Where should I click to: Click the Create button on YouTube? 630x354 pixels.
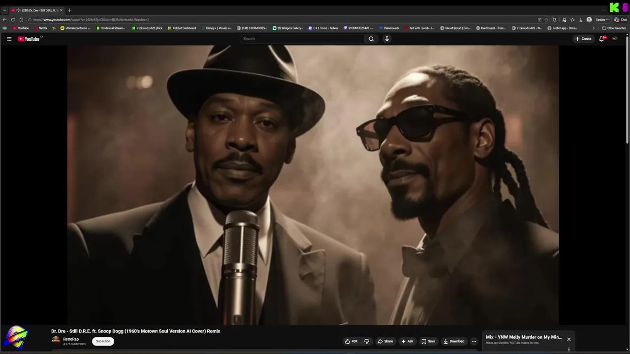tap(583, 39)
